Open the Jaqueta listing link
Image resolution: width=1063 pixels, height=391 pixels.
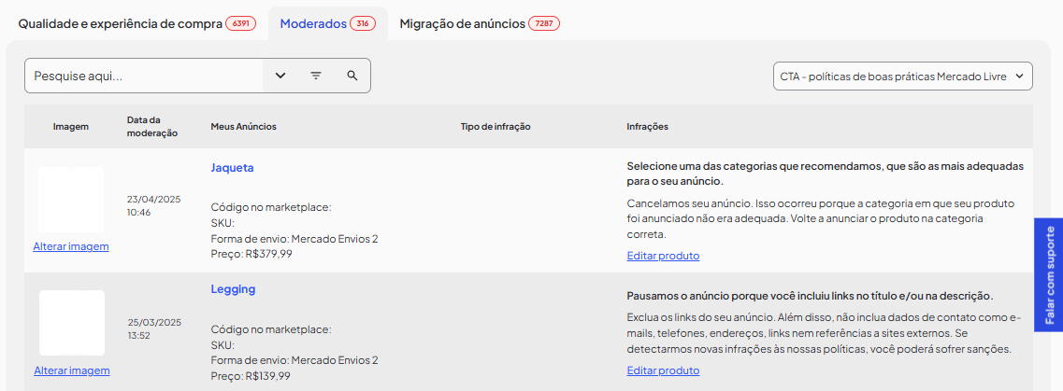click(x=233, y=168)
